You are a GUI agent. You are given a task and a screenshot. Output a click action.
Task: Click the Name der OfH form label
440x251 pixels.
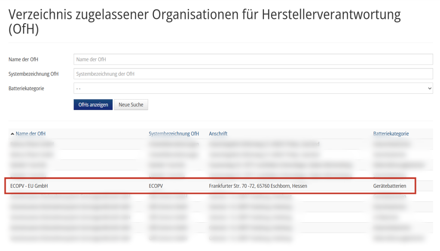click(x=24, y=59)
